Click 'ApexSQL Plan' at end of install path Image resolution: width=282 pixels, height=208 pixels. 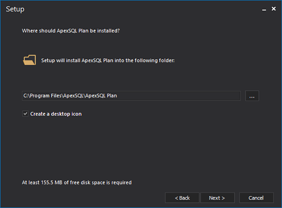[x=101, y=96]
